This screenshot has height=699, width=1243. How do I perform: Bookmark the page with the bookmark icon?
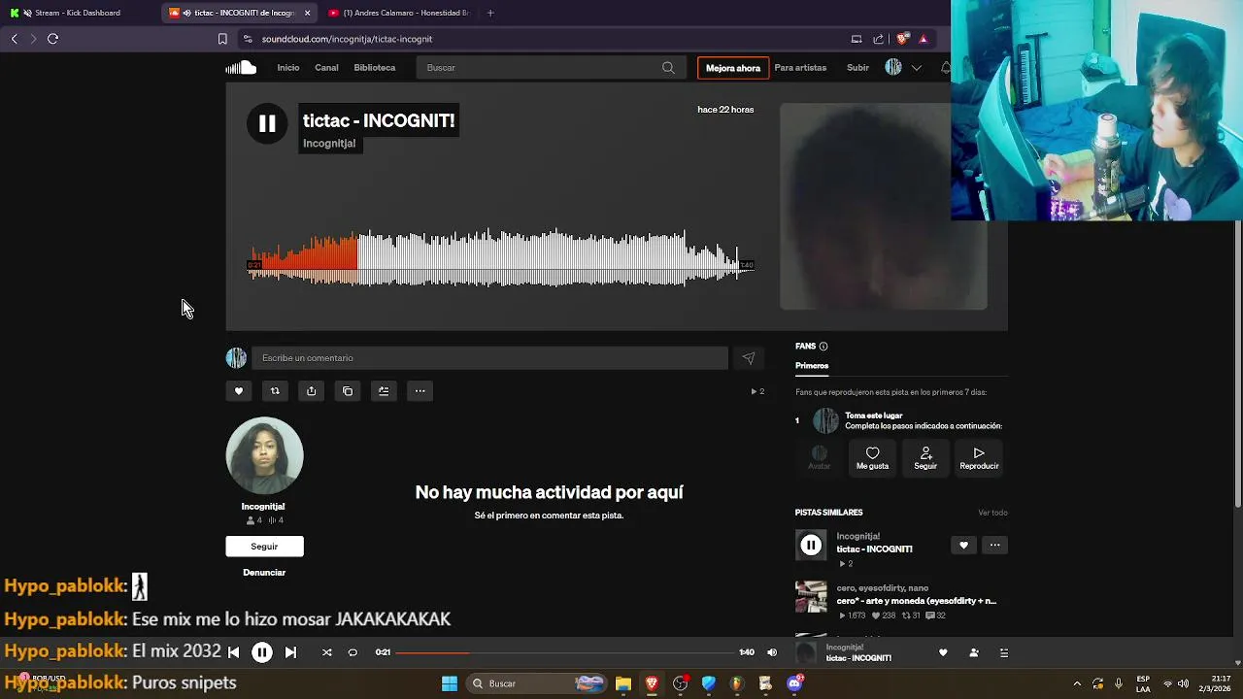coord(222,39)
